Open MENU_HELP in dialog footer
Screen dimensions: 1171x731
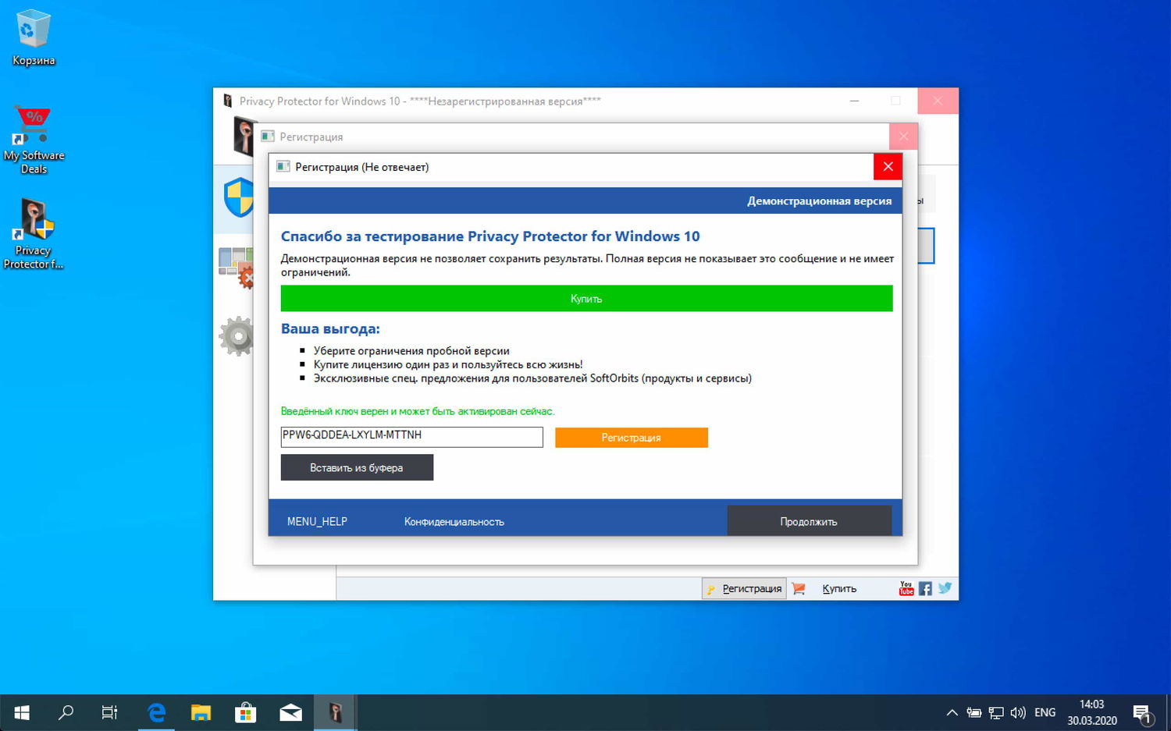point(317,521)
